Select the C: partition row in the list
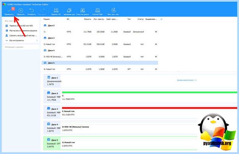Screen dimensions: 239x154 pos(100,32)
